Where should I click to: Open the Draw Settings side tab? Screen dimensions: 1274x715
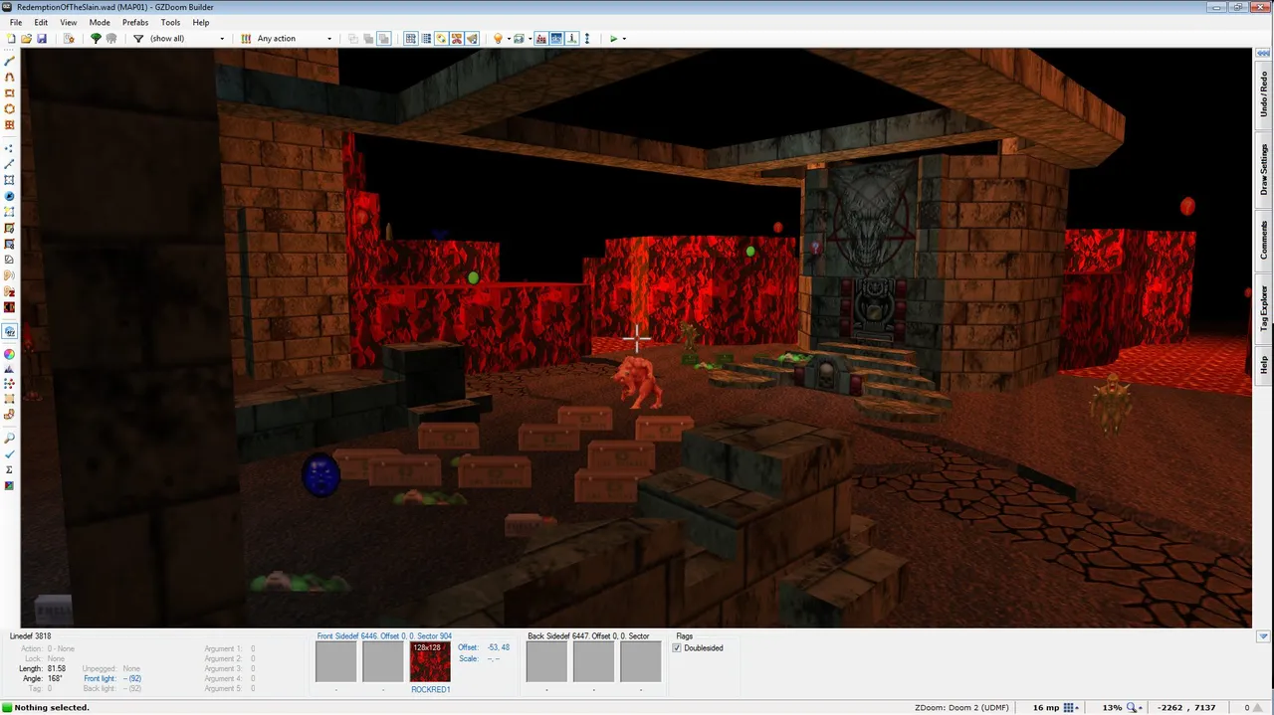(1264, 169)
